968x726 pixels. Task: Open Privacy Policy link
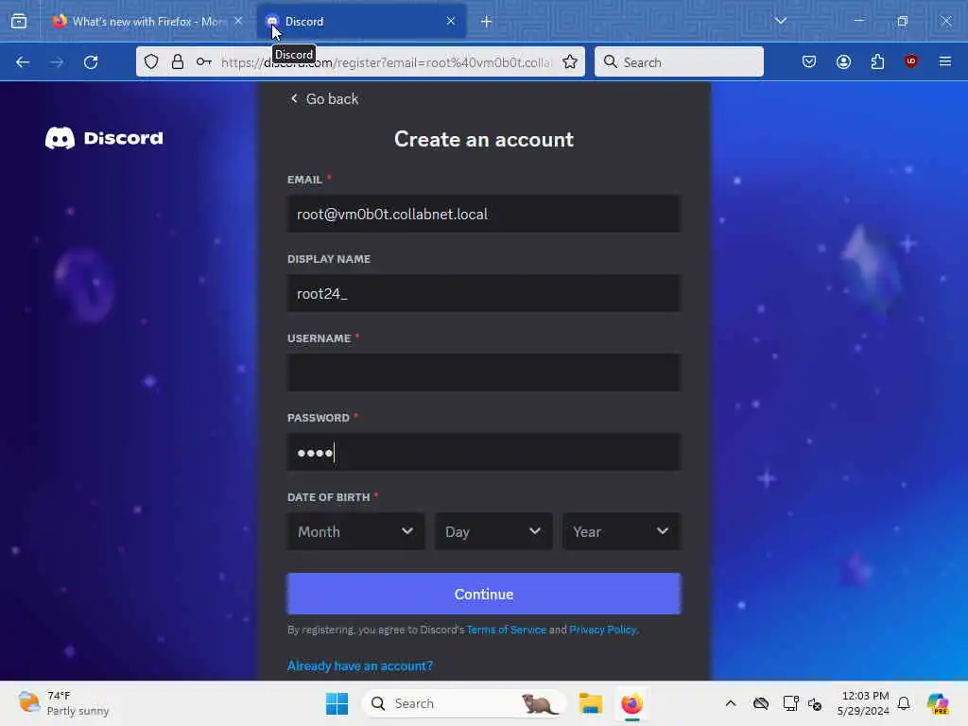(x=602, y=630)
